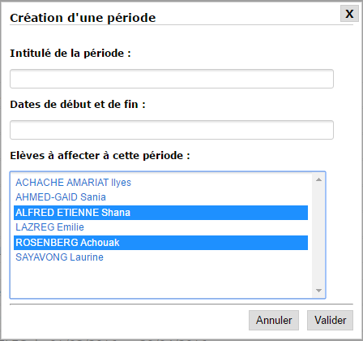Click highlighted entry ROSENBERG Achouak

(160, 243)
